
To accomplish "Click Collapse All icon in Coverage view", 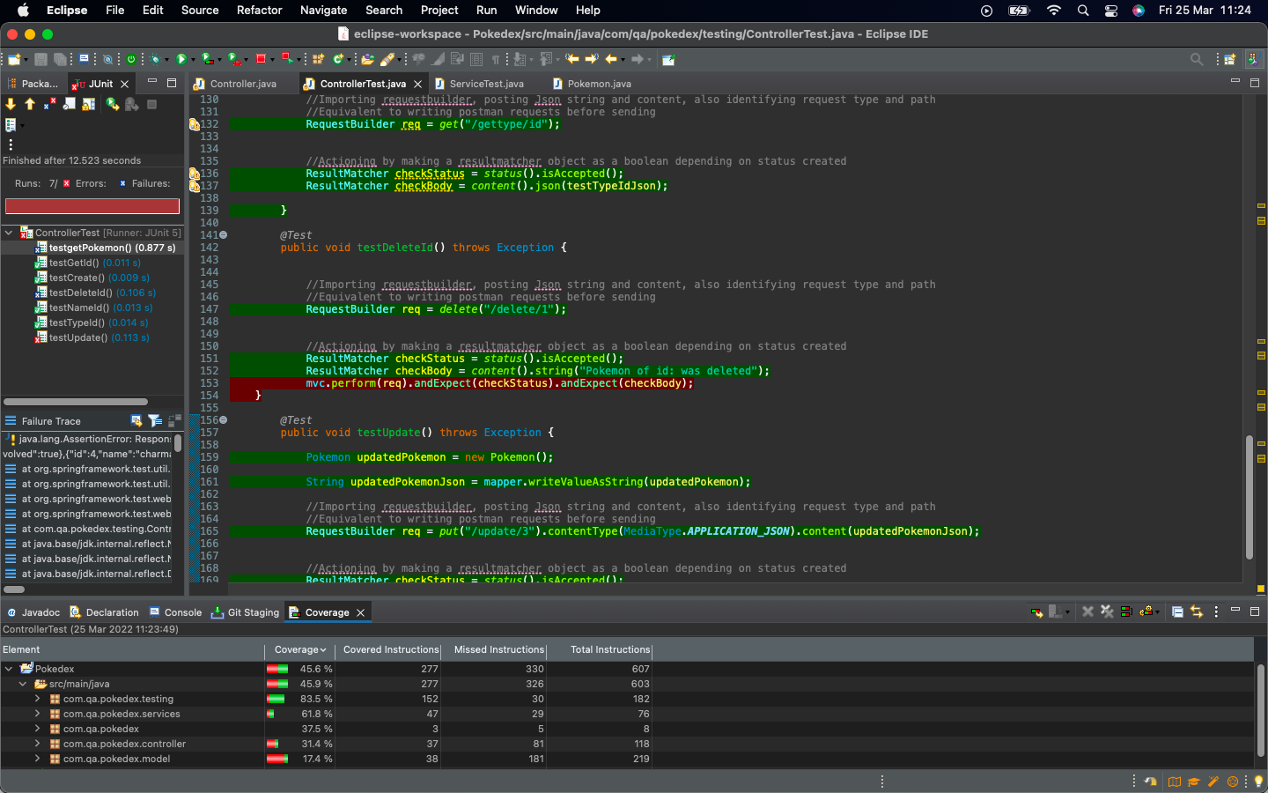I will coord(1177,611).
